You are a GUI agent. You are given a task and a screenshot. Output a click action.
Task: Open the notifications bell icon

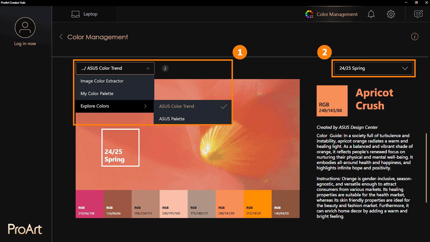pos(371,14)
